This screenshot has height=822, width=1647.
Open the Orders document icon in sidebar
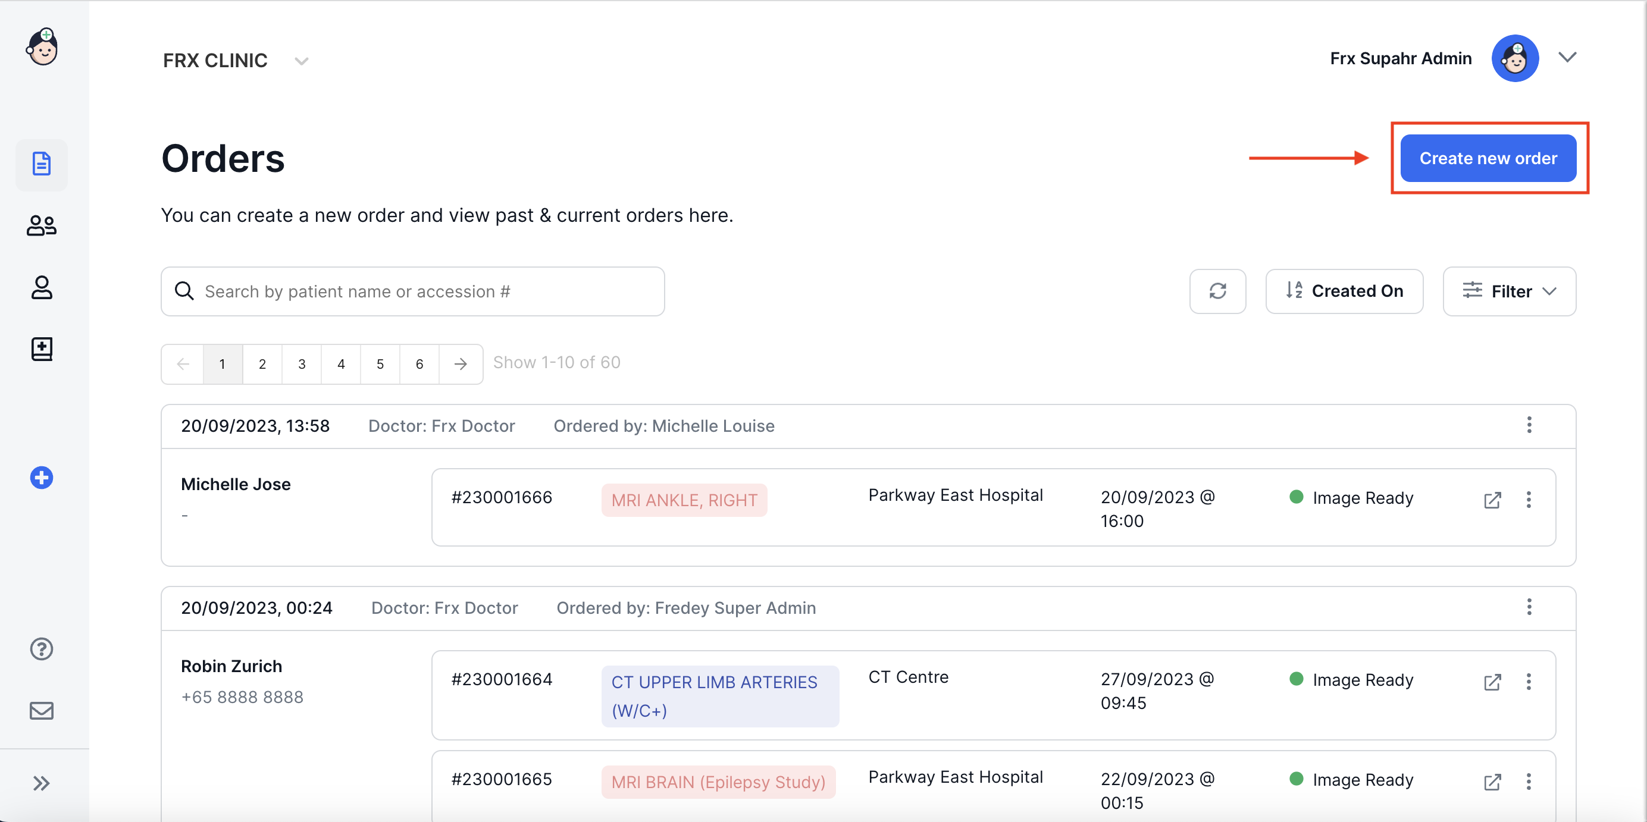tap(42, 164)
